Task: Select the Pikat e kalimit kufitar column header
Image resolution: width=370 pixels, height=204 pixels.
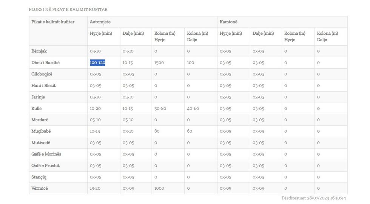Action: point(53,22)
